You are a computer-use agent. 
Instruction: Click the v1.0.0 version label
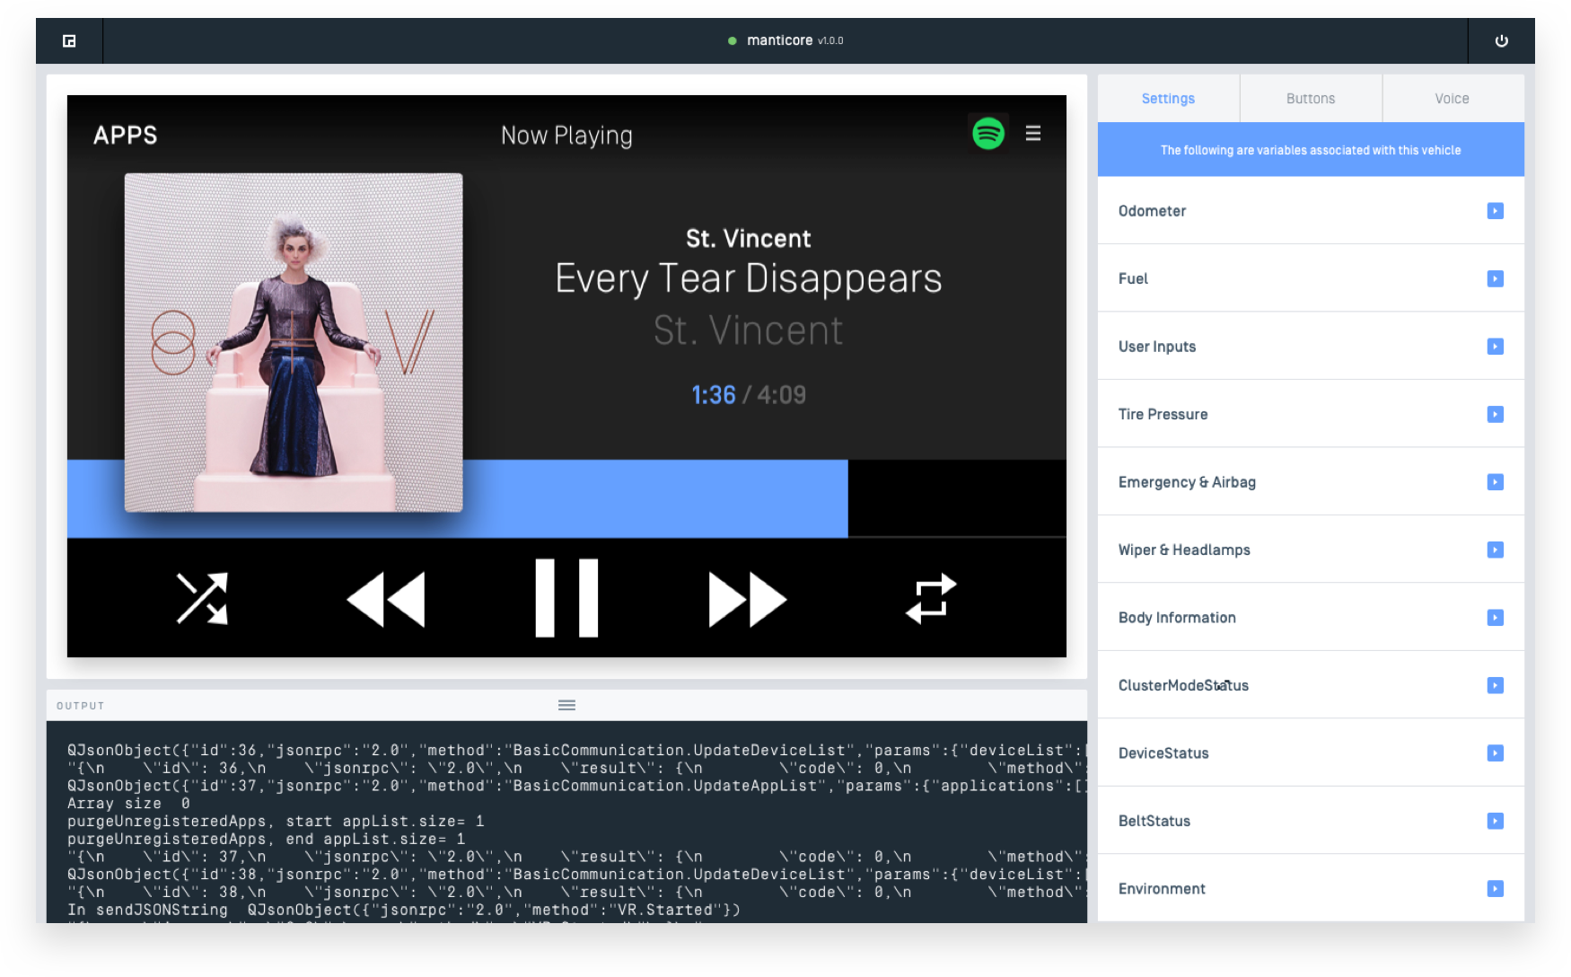click(x=830, y=41)
